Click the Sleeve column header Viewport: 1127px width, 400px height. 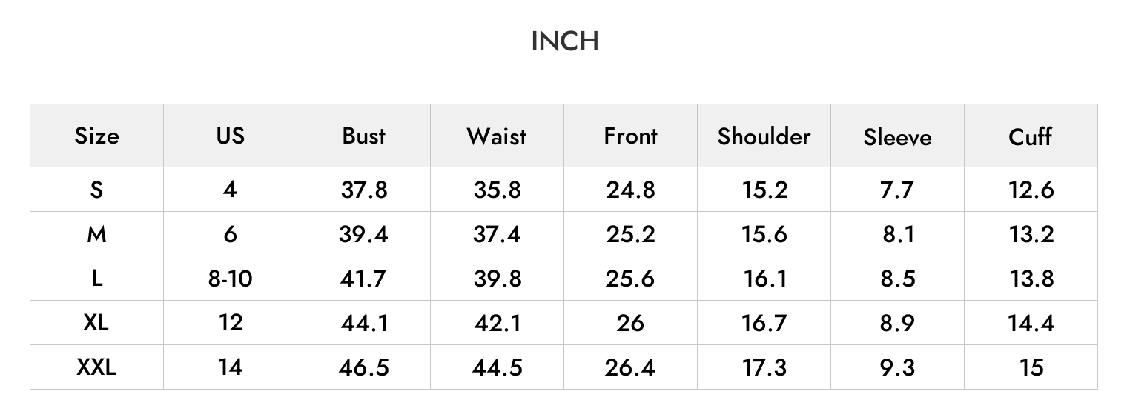pyautogui.click(x=897, y=137)
